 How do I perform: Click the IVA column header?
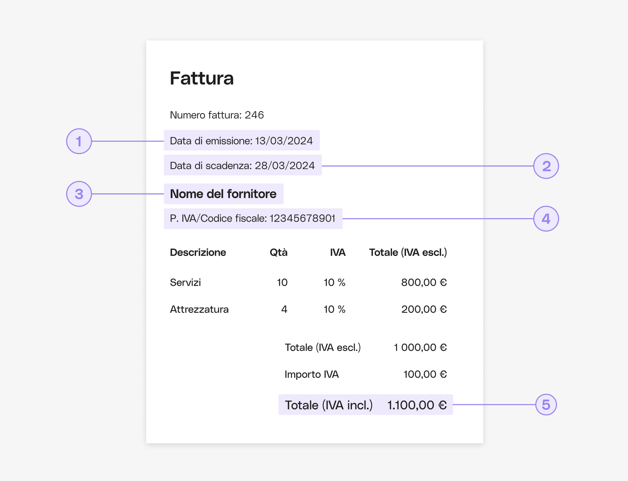coord(338,252)
